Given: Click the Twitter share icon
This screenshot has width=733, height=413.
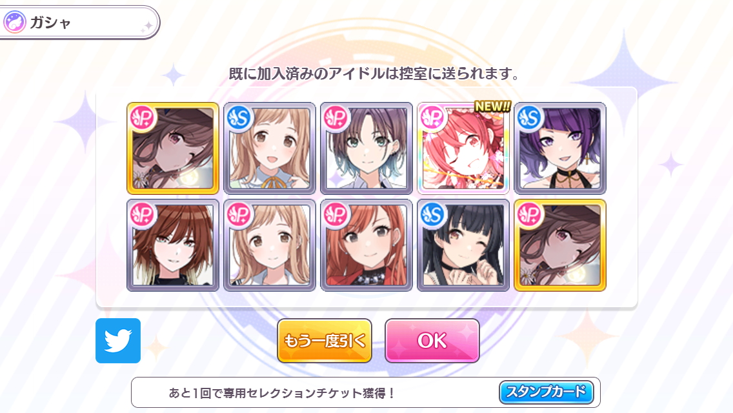Looking at the screenshot, I should 118,341.
